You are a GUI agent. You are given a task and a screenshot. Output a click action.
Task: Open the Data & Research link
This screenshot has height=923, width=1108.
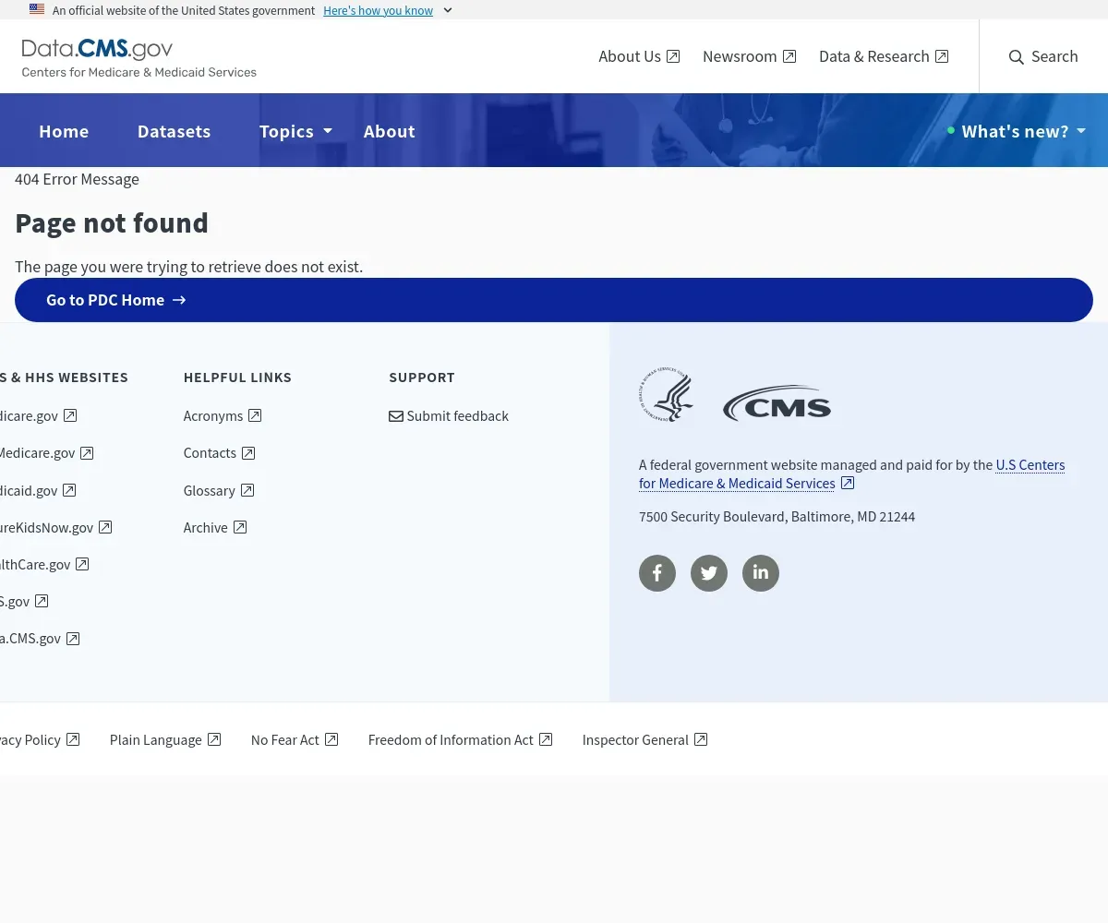[884, 56]
